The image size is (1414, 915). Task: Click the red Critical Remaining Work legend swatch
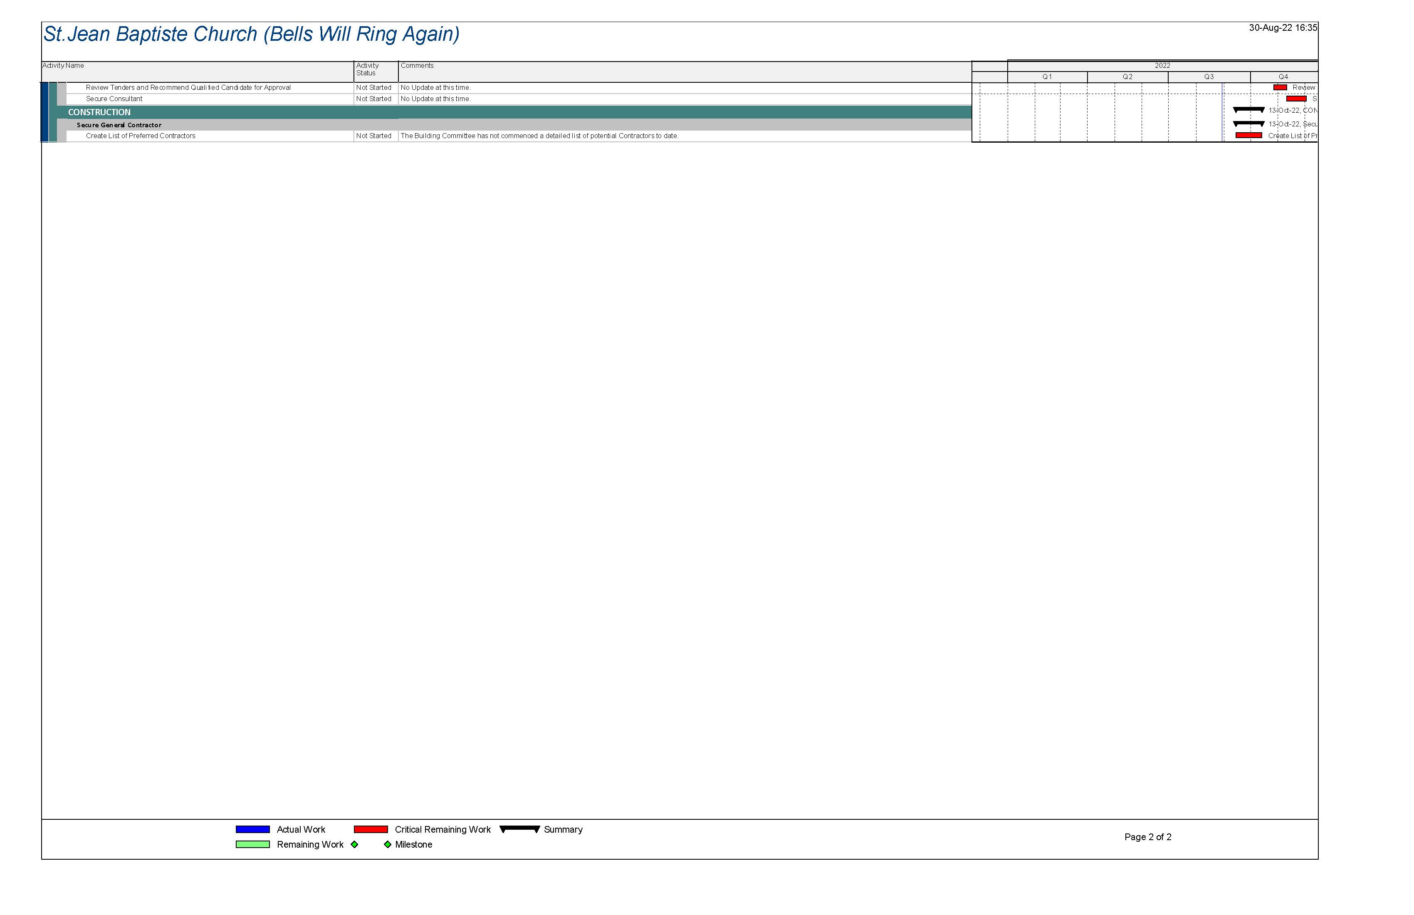[371, 829]
